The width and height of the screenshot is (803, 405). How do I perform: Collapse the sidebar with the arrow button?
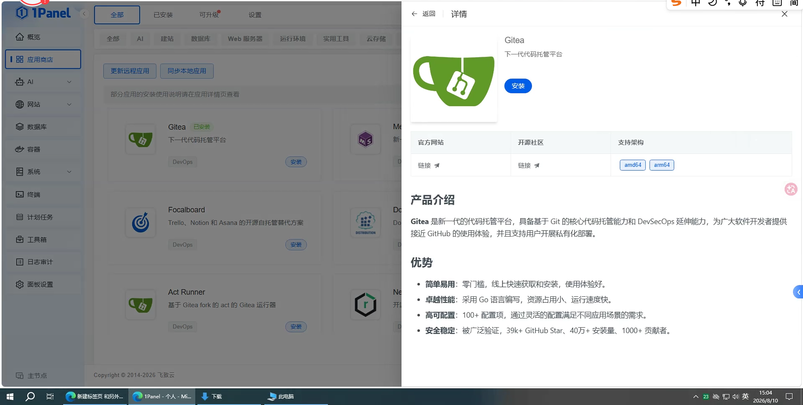pos(84,14)
